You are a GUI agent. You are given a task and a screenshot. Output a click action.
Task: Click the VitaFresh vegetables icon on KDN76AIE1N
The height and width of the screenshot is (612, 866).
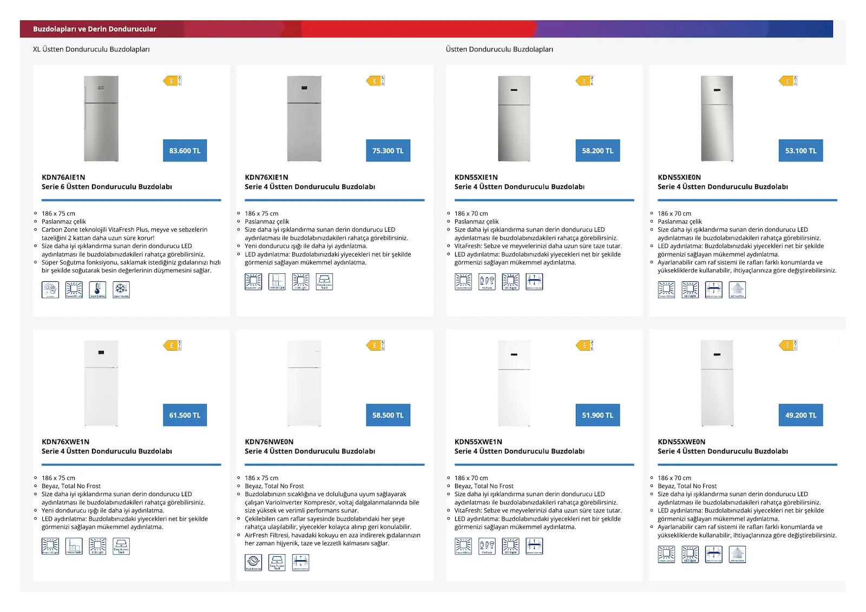coord(50,290)
